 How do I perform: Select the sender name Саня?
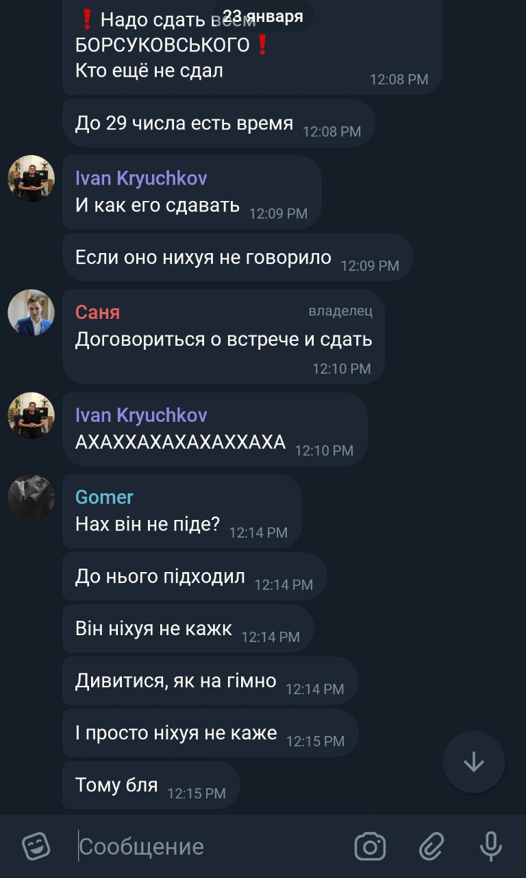point(97,312)
